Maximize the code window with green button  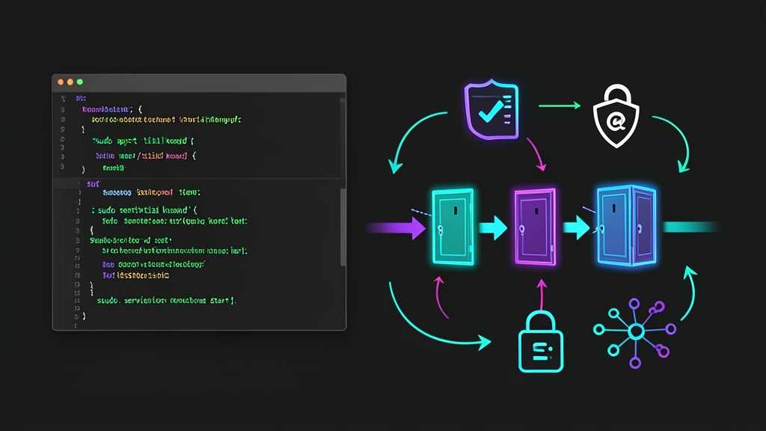click(x=80, y=82)
